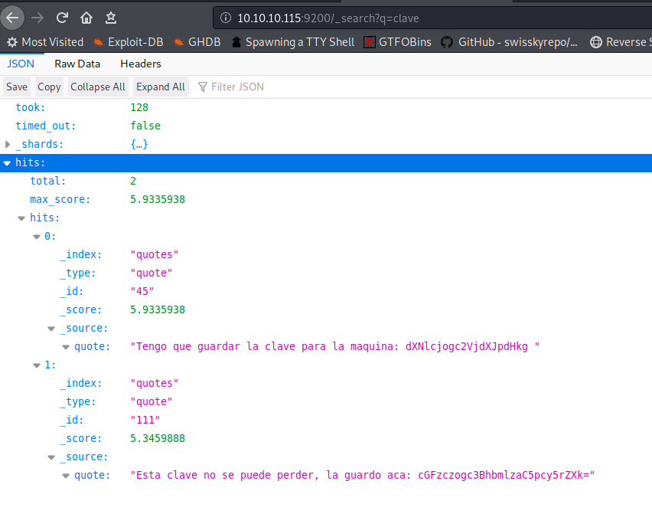Click the GitHub swisskyrepo bookmark favicon

point(447,42)
